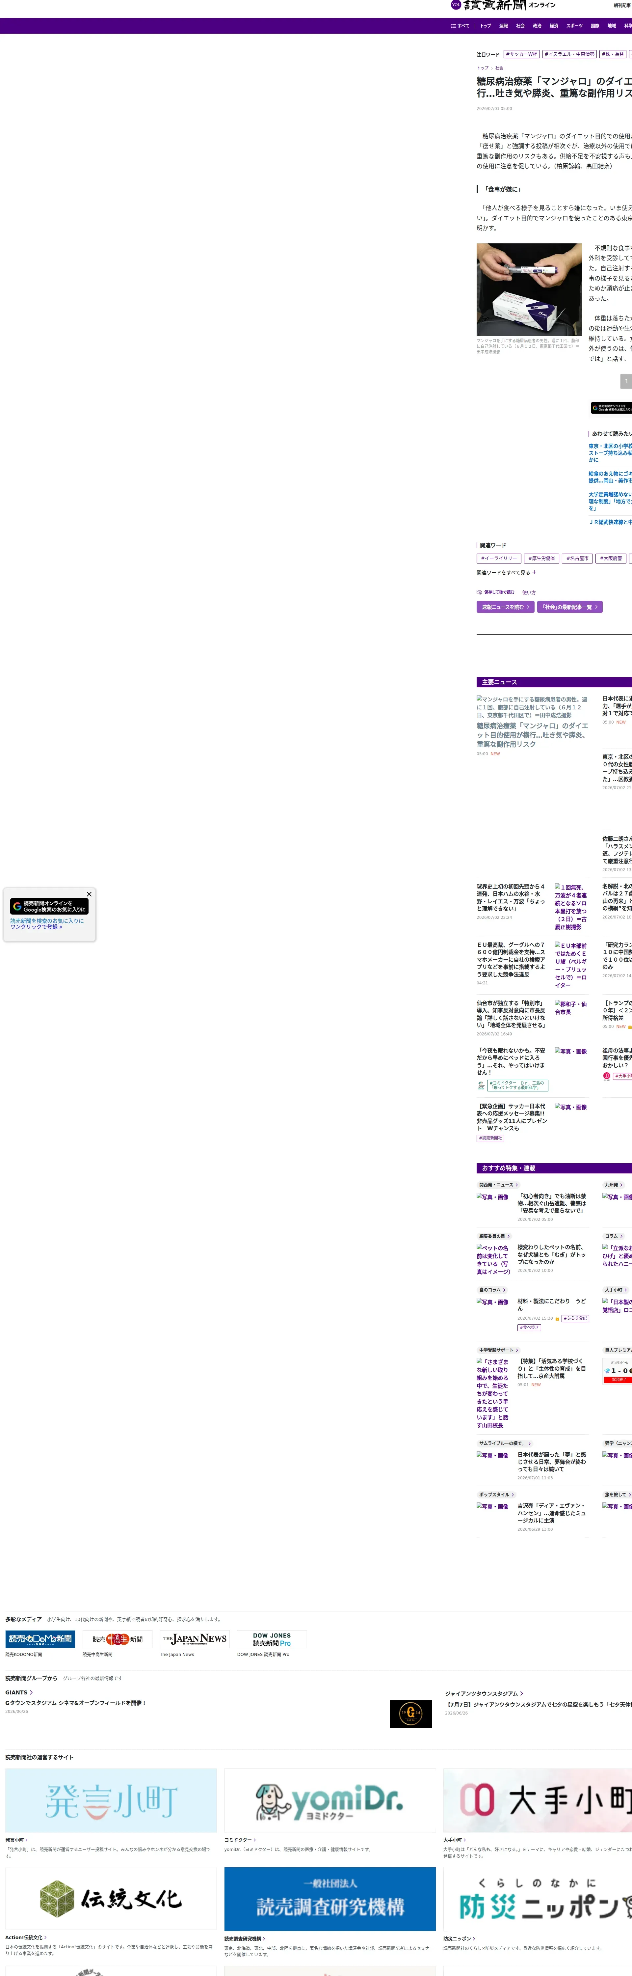Click the Giants G-town thumbnail logo
This screenshot has width=632, height=1976.
tap(410, 1713)
